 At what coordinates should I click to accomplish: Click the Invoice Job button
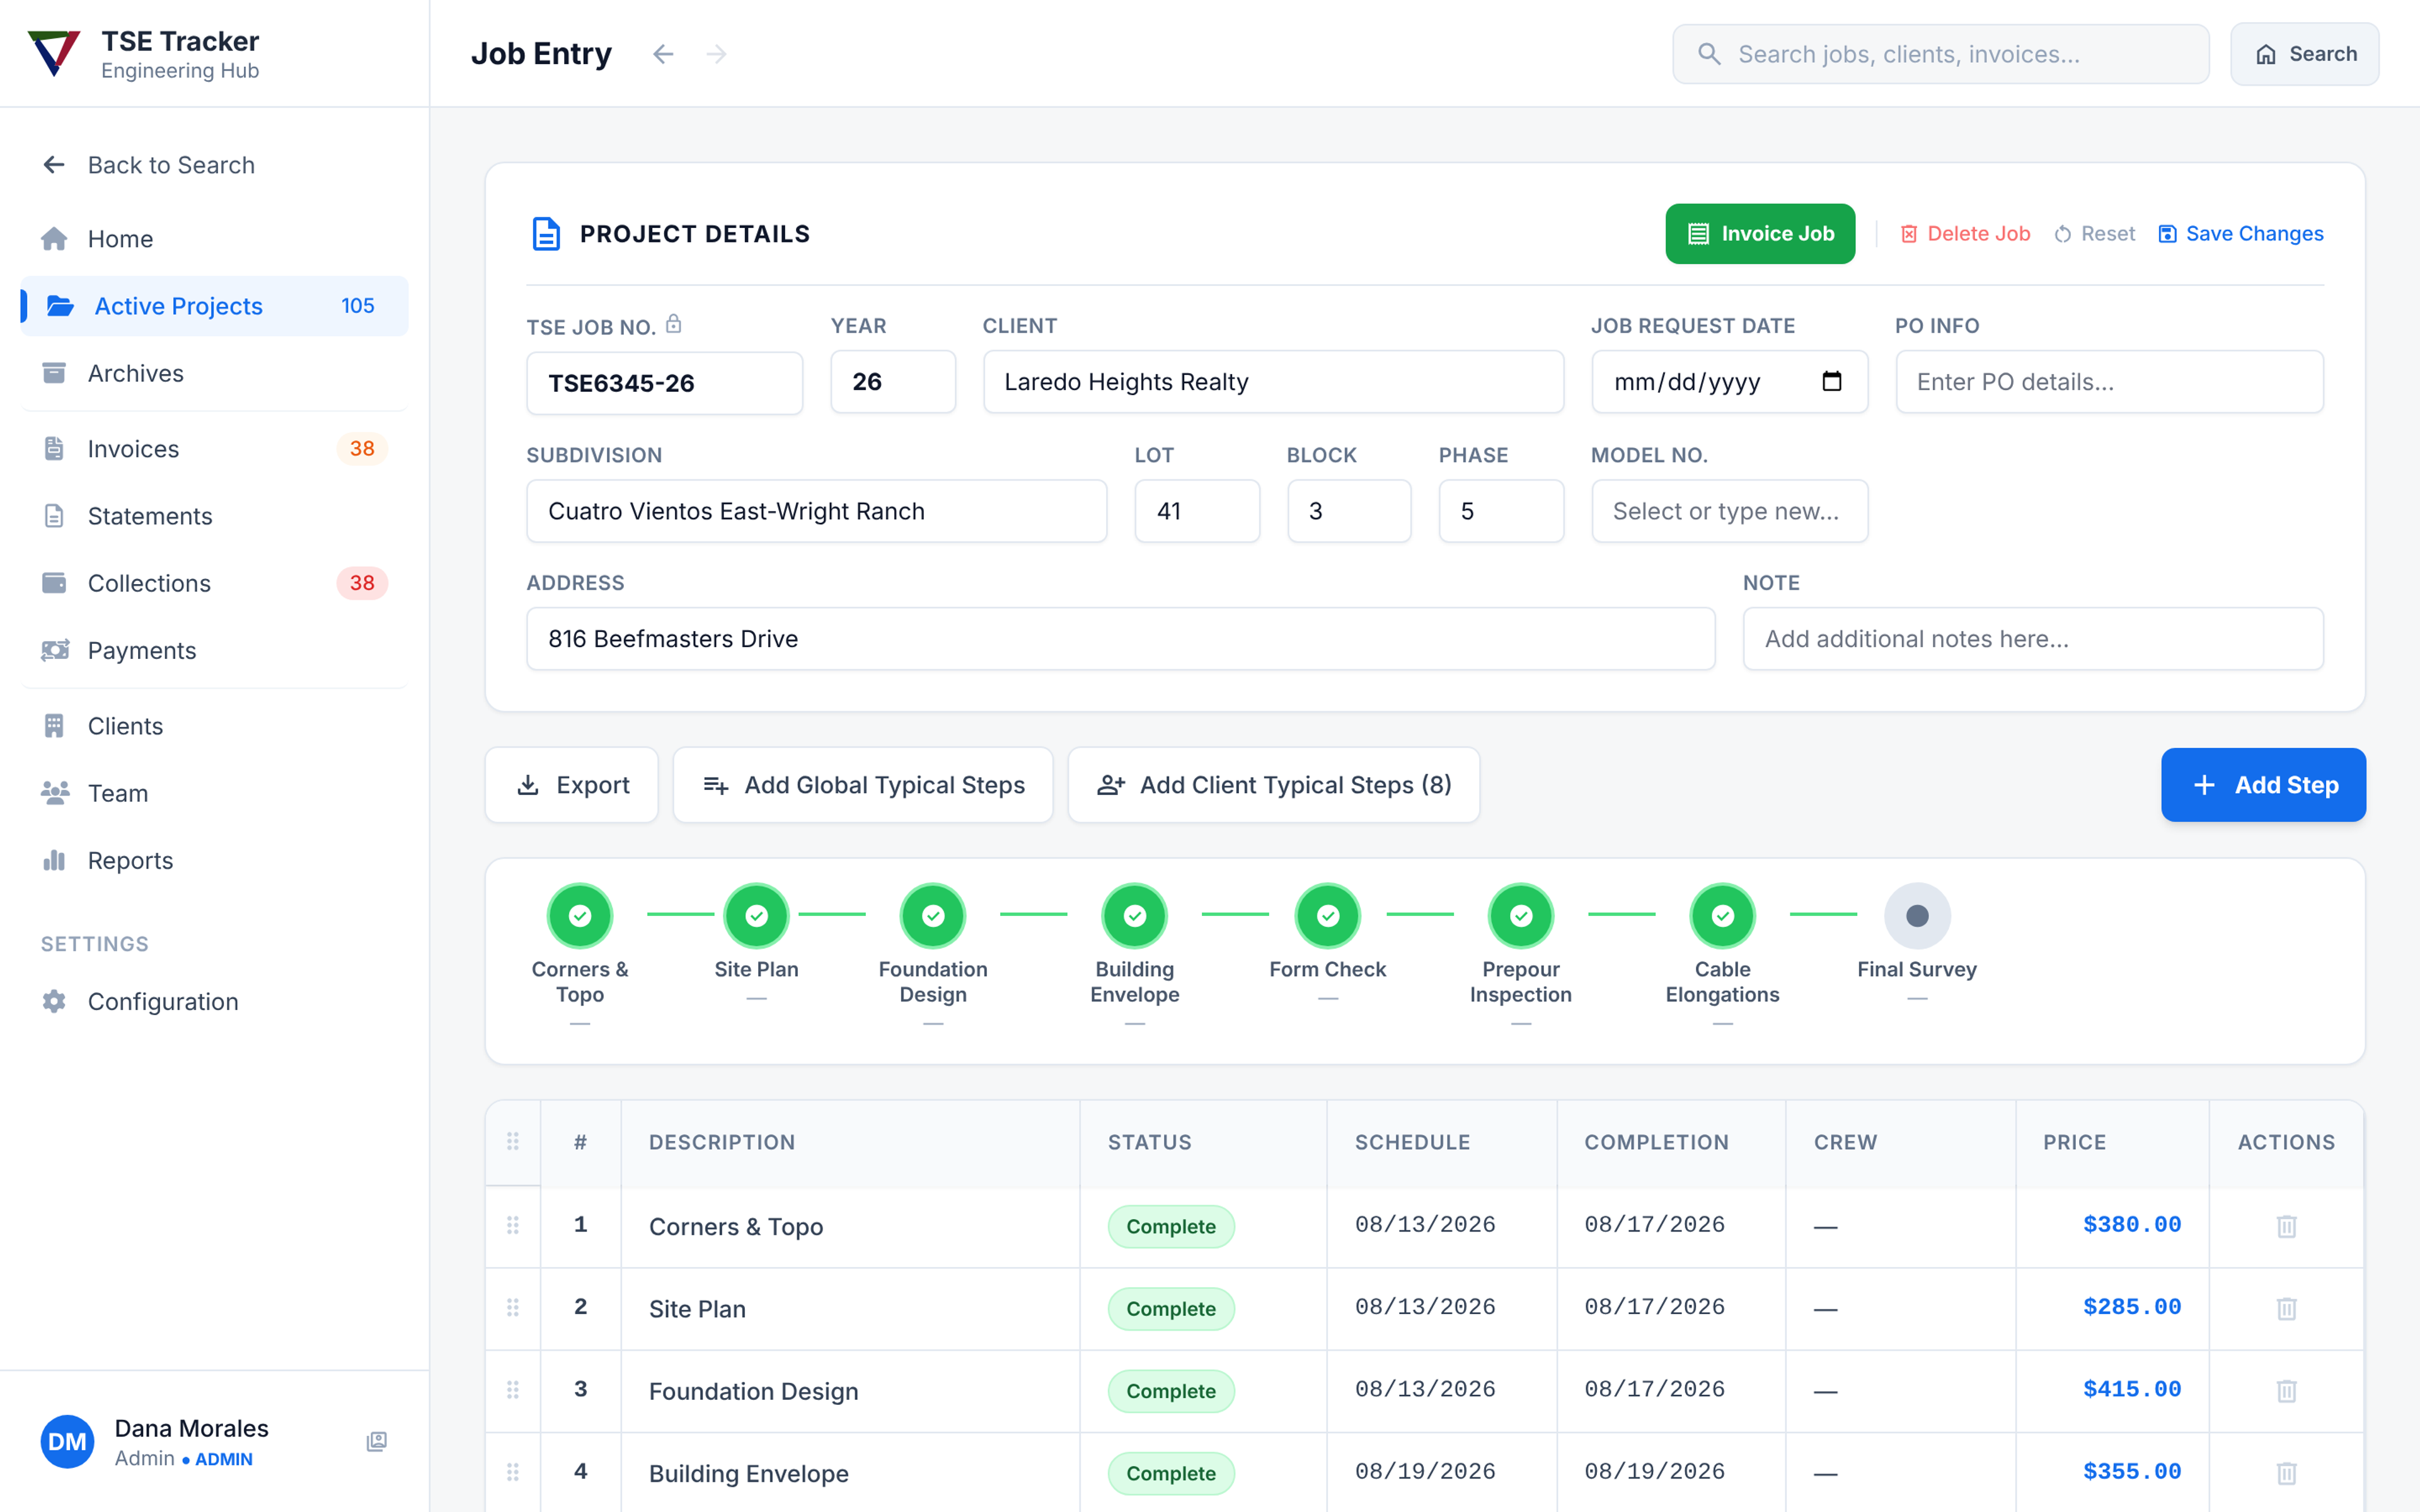1760,234
